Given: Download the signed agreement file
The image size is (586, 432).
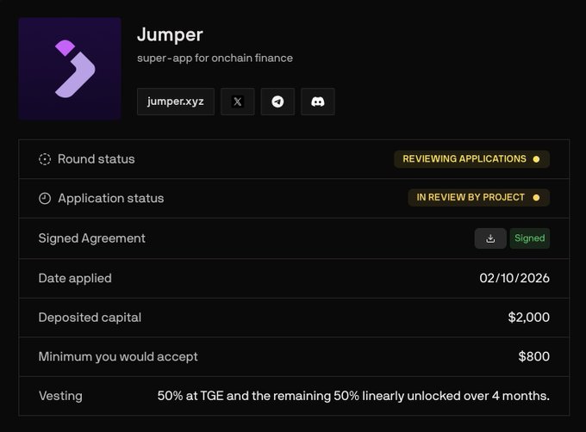Looking at the screenshot, I should [x=490, y=238].
